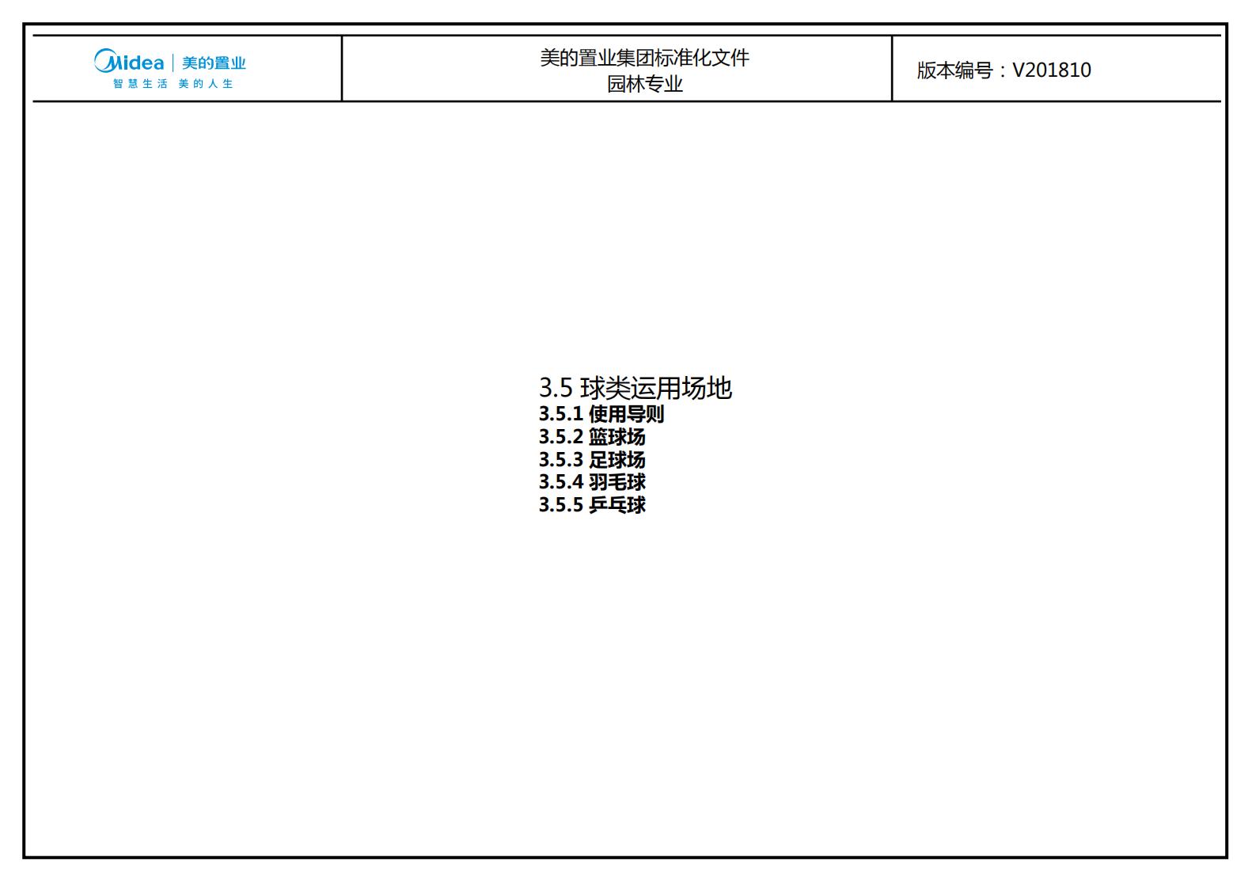Select the entry 3.5.5 乒乓球

pyautogui.click(x=592, y=505)
